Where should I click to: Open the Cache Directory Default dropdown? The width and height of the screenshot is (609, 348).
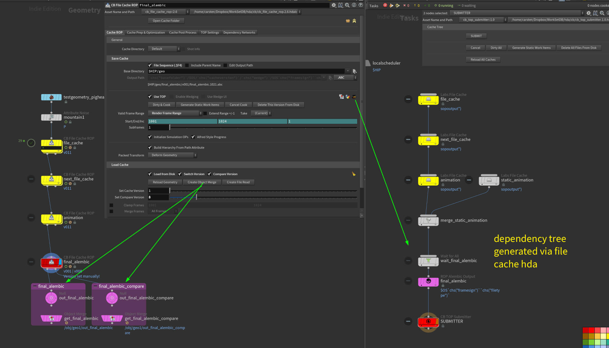coord(164,49)
